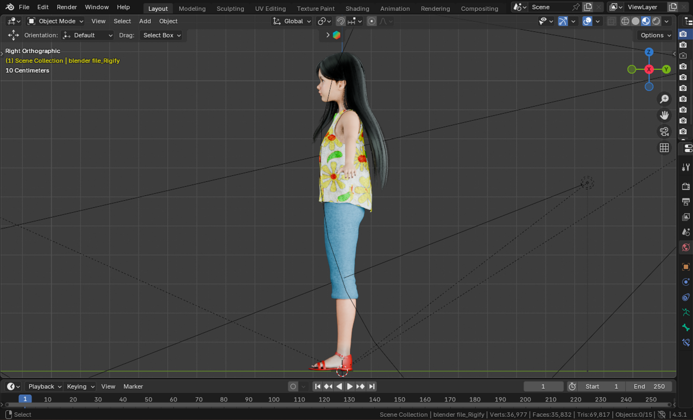
Task: Switch orthographic/perspective with grid gizmo
Action: 664,148
